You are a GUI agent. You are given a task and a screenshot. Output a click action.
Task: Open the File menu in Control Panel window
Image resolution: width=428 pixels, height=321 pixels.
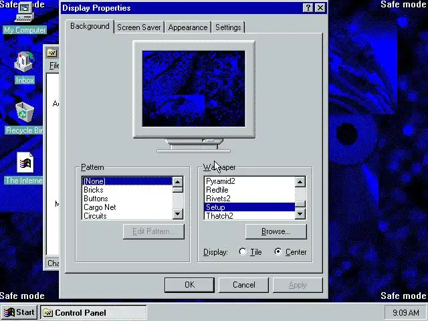(54, 66)
